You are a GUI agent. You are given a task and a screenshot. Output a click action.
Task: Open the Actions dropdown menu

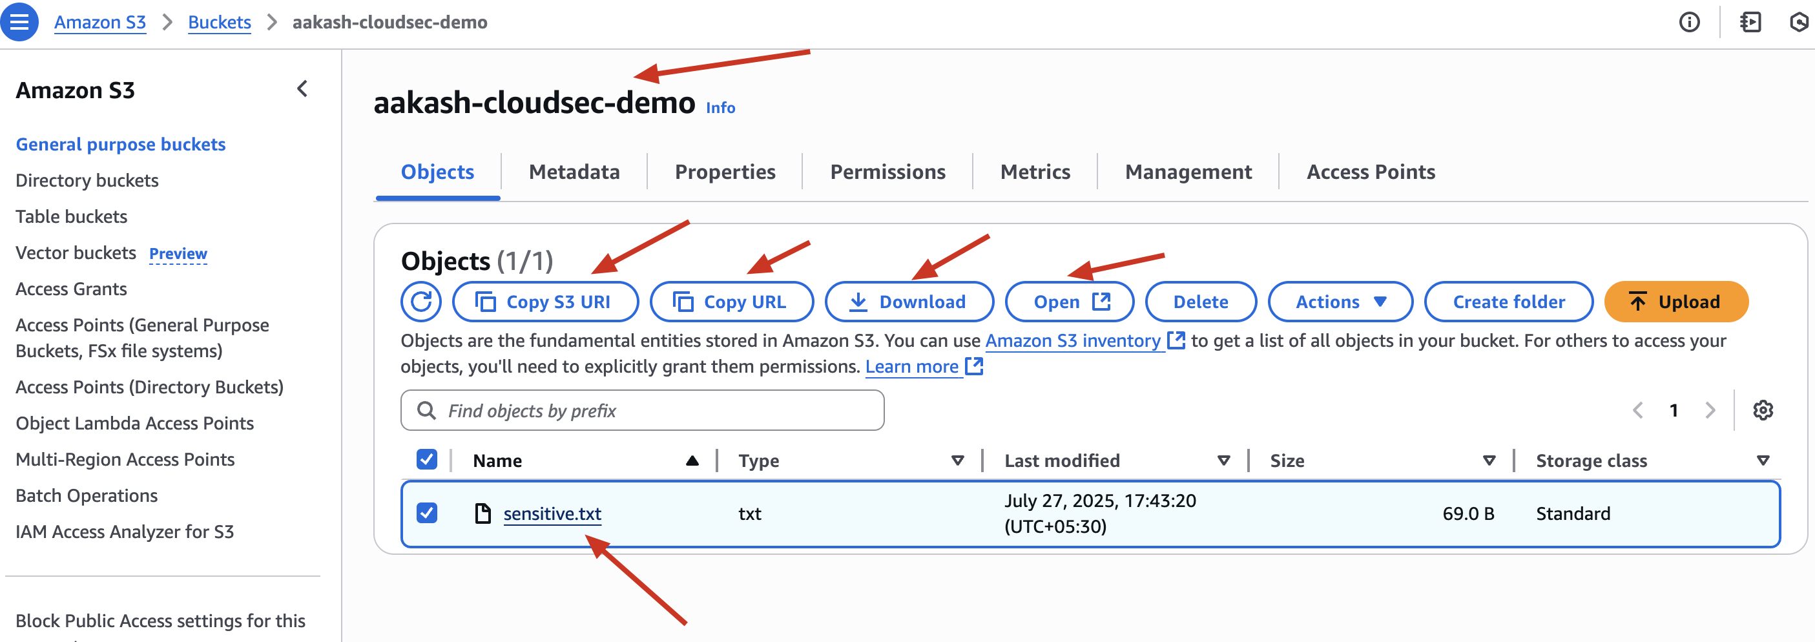[x=1340, y=302]
